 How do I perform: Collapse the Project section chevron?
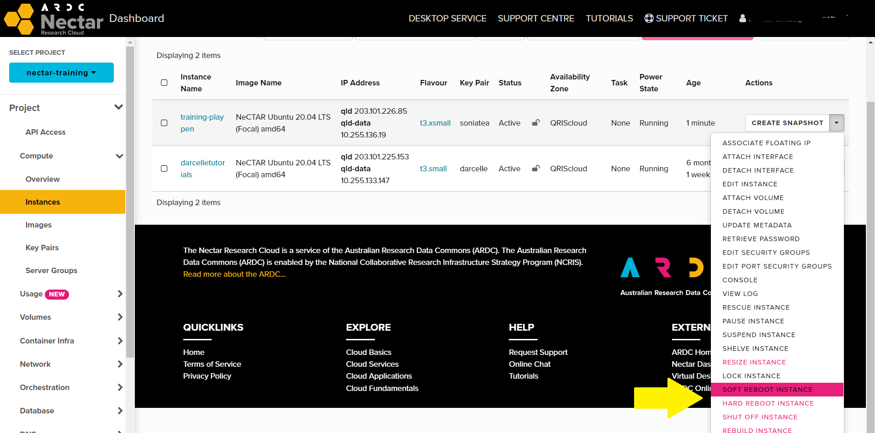point(118,107)
